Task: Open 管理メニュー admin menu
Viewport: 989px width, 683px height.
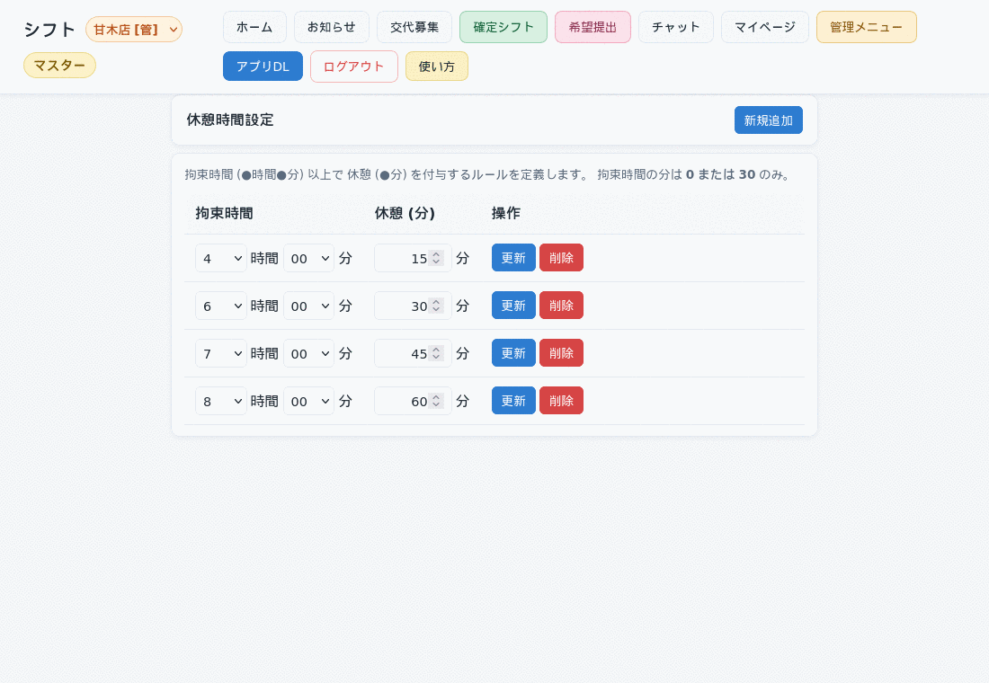Action: coord(866,27)
